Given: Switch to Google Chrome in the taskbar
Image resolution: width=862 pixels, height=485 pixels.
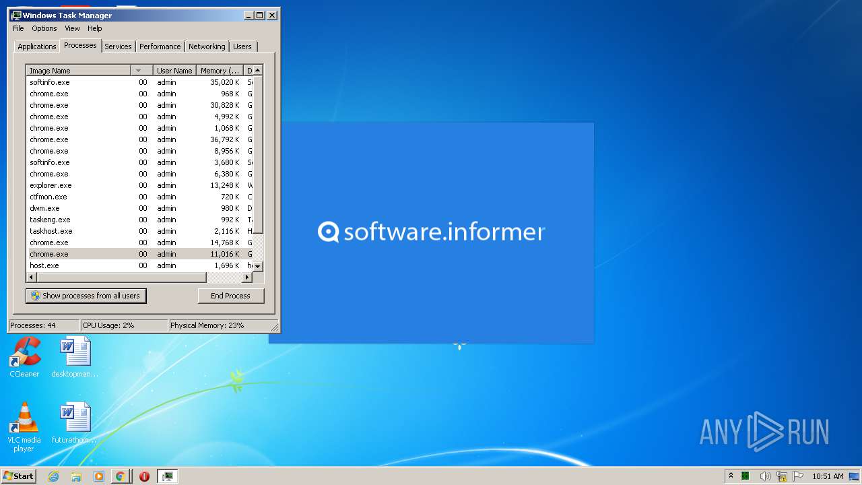Looking at the screenshot, I should [120, 476].
